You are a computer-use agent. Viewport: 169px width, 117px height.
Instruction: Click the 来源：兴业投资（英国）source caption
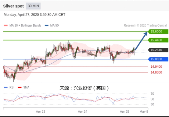84,88
